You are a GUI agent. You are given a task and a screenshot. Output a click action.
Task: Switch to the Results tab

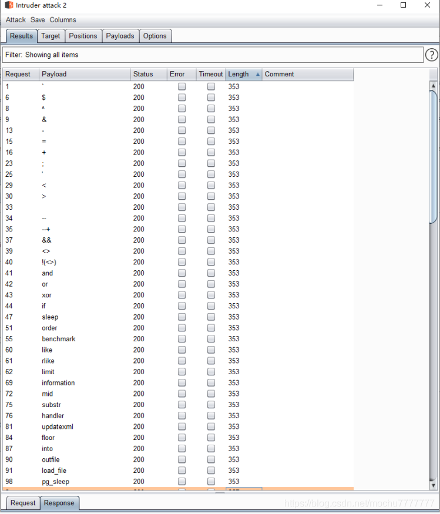21,36
